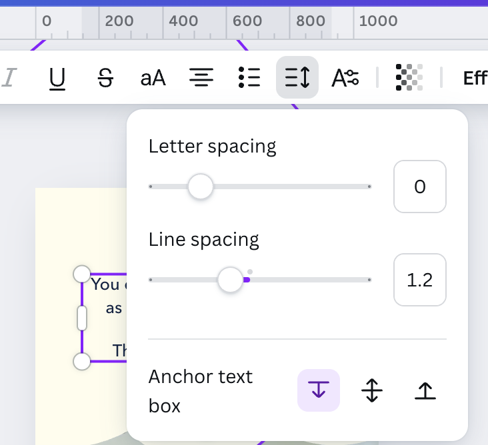The height and width of the screenshot is (445, 488).
Task: Anchor text box to top
Action: (x=319, y=390)
